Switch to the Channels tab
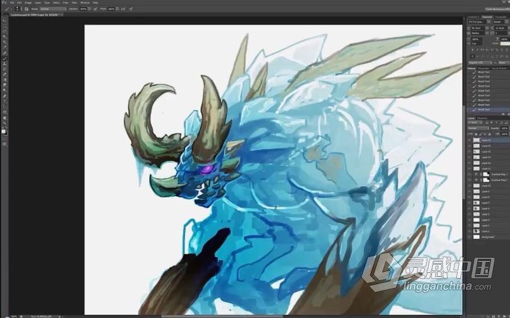Image resolution: width=510 pixels, height=318 pixels. pos(482,118)
